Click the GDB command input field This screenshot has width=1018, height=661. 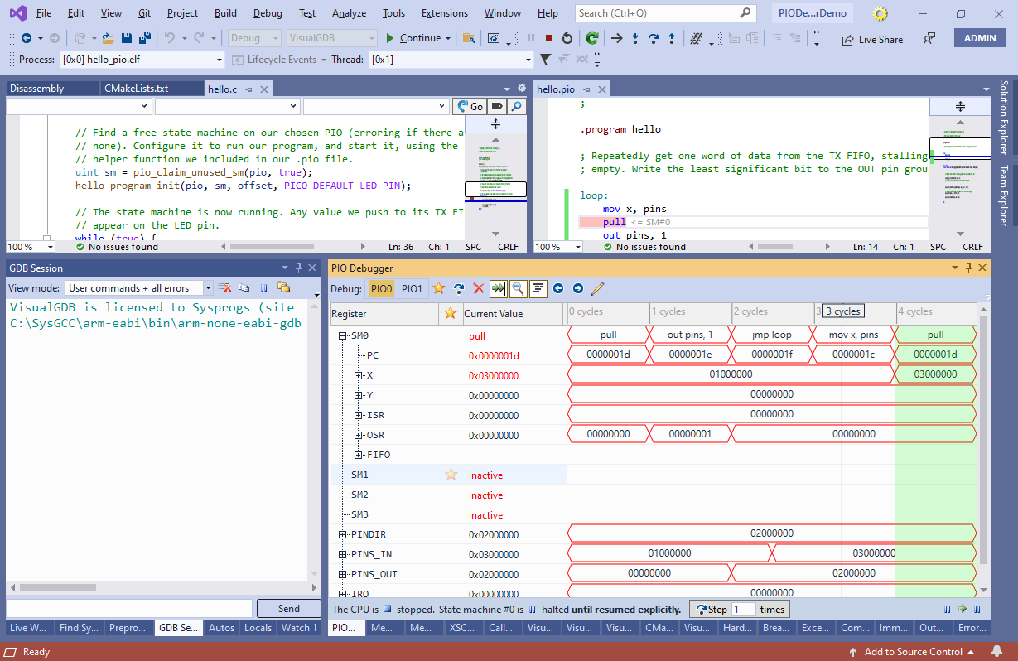click(129, 609)
